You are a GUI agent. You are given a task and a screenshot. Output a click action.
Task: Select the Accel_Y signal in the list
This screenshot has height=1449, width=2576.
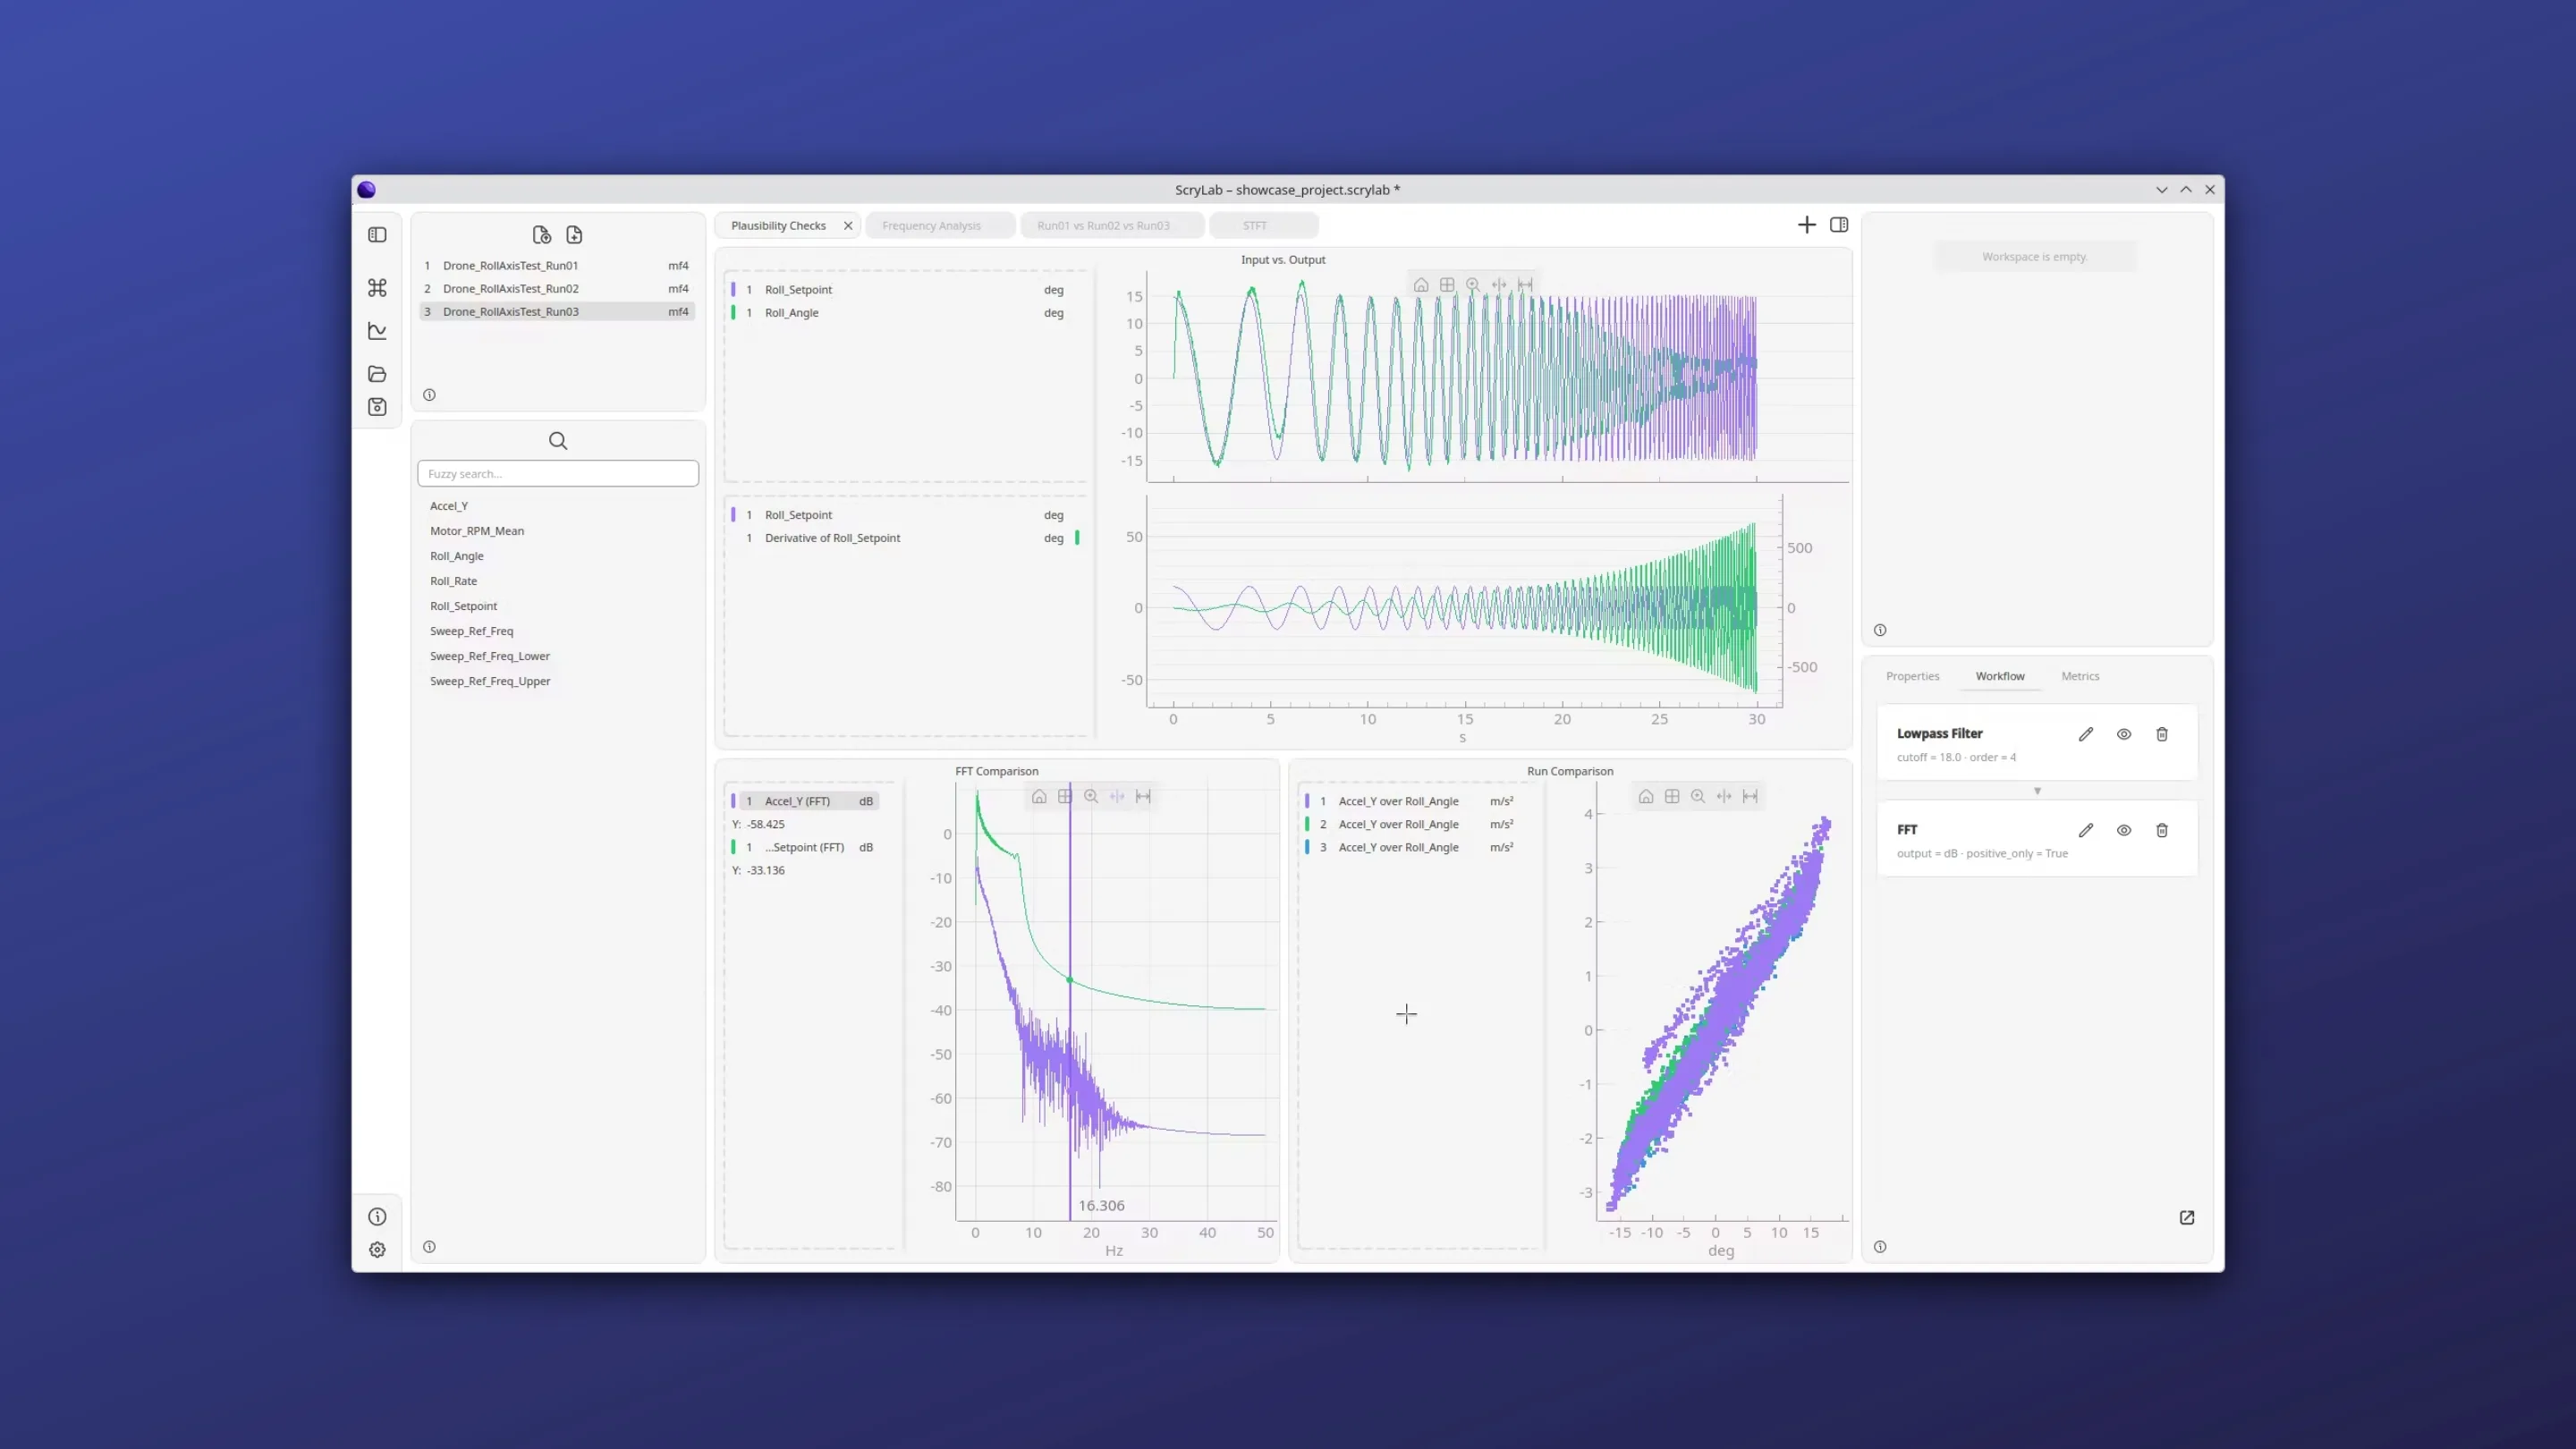tap(449, 506)
